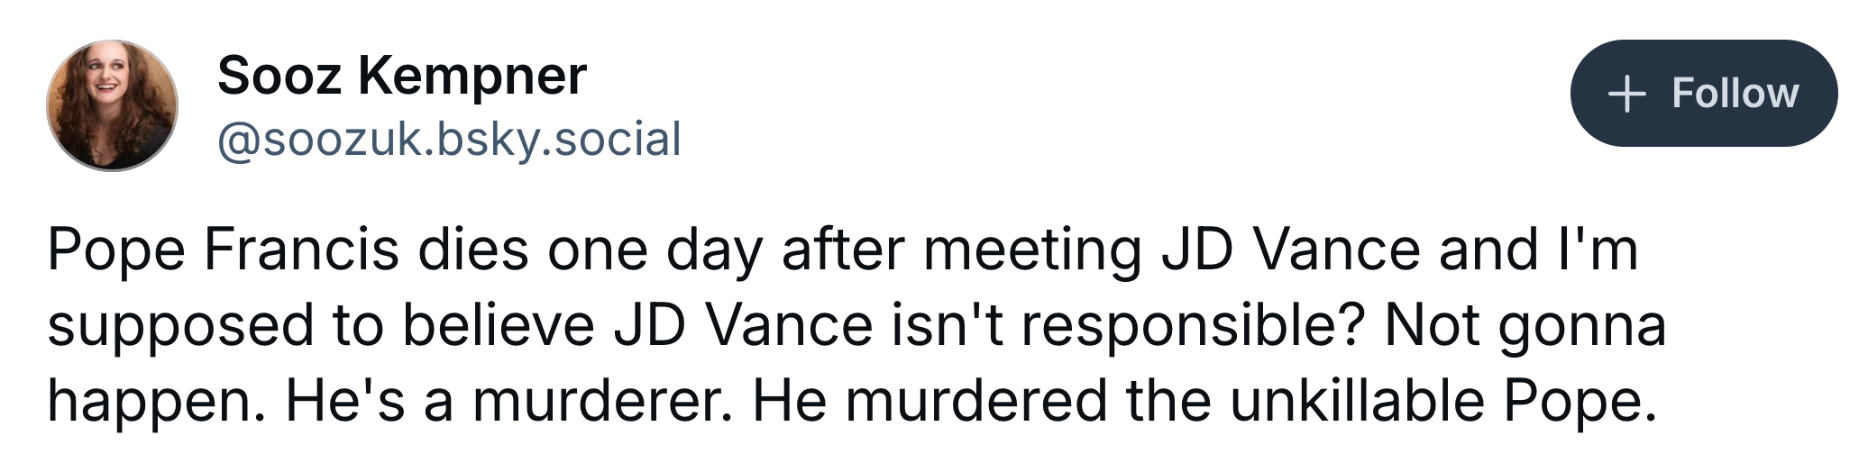Click the plus icon inside Follow
1859x472 pixels.
tap(1627, 94)
